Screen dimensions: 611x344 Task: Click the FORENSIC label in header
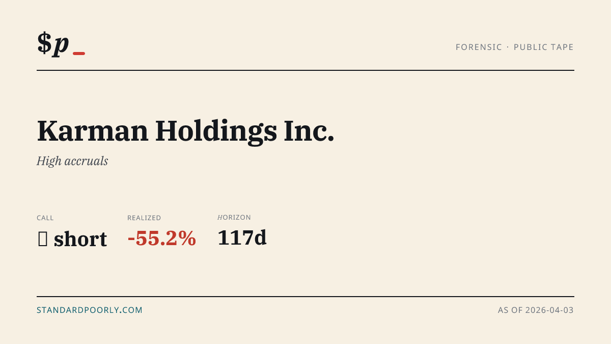[479, 47]
